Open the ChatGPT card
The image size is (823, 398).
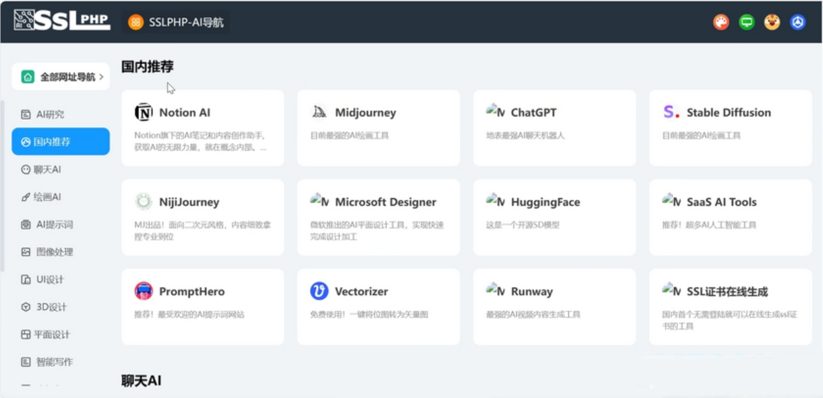554,127
